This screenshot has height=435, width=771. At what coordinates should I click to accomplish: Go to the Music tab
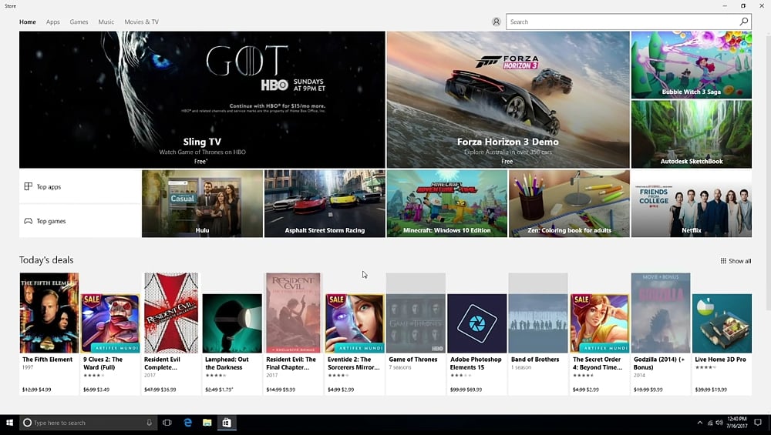click(x=106, y=22)
